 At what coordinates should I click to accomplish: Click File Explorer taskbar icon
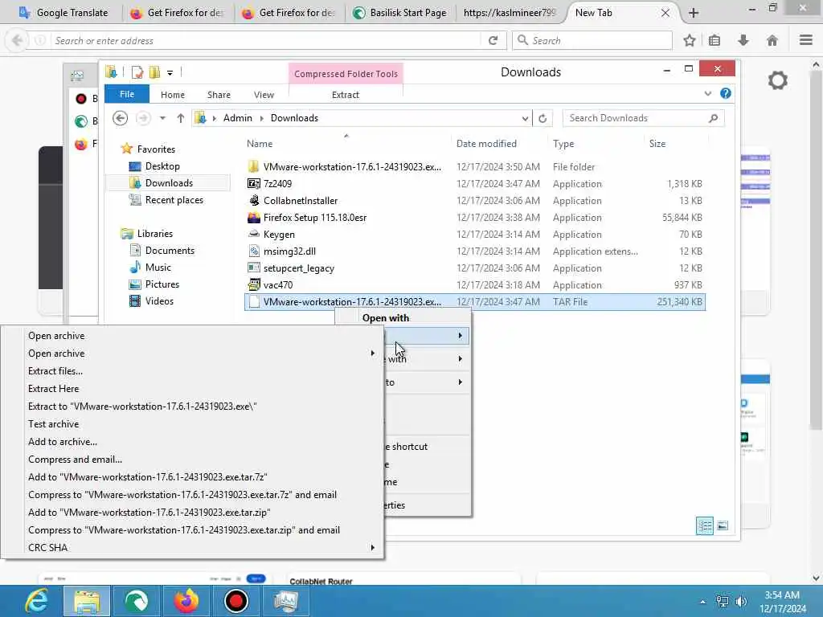(x=87, y=601)
